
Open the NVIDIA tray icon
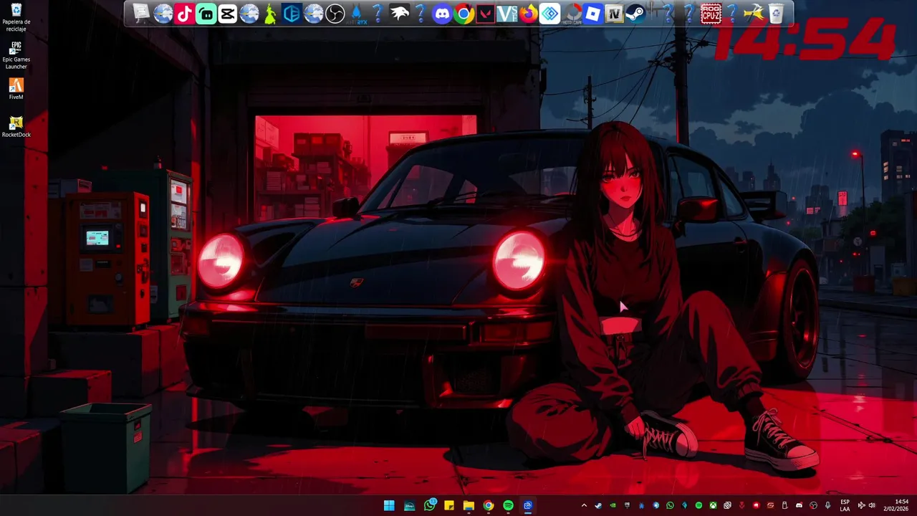pos(613,505)
